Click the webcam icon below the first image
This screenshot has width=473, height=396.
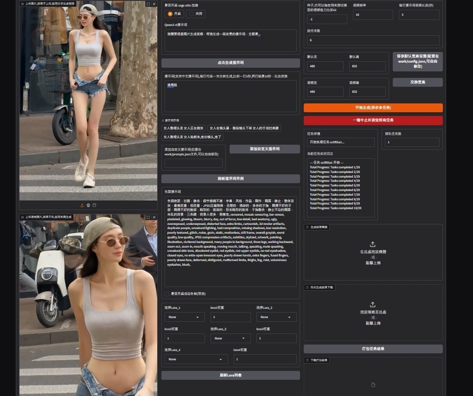[x=88, y=205]
